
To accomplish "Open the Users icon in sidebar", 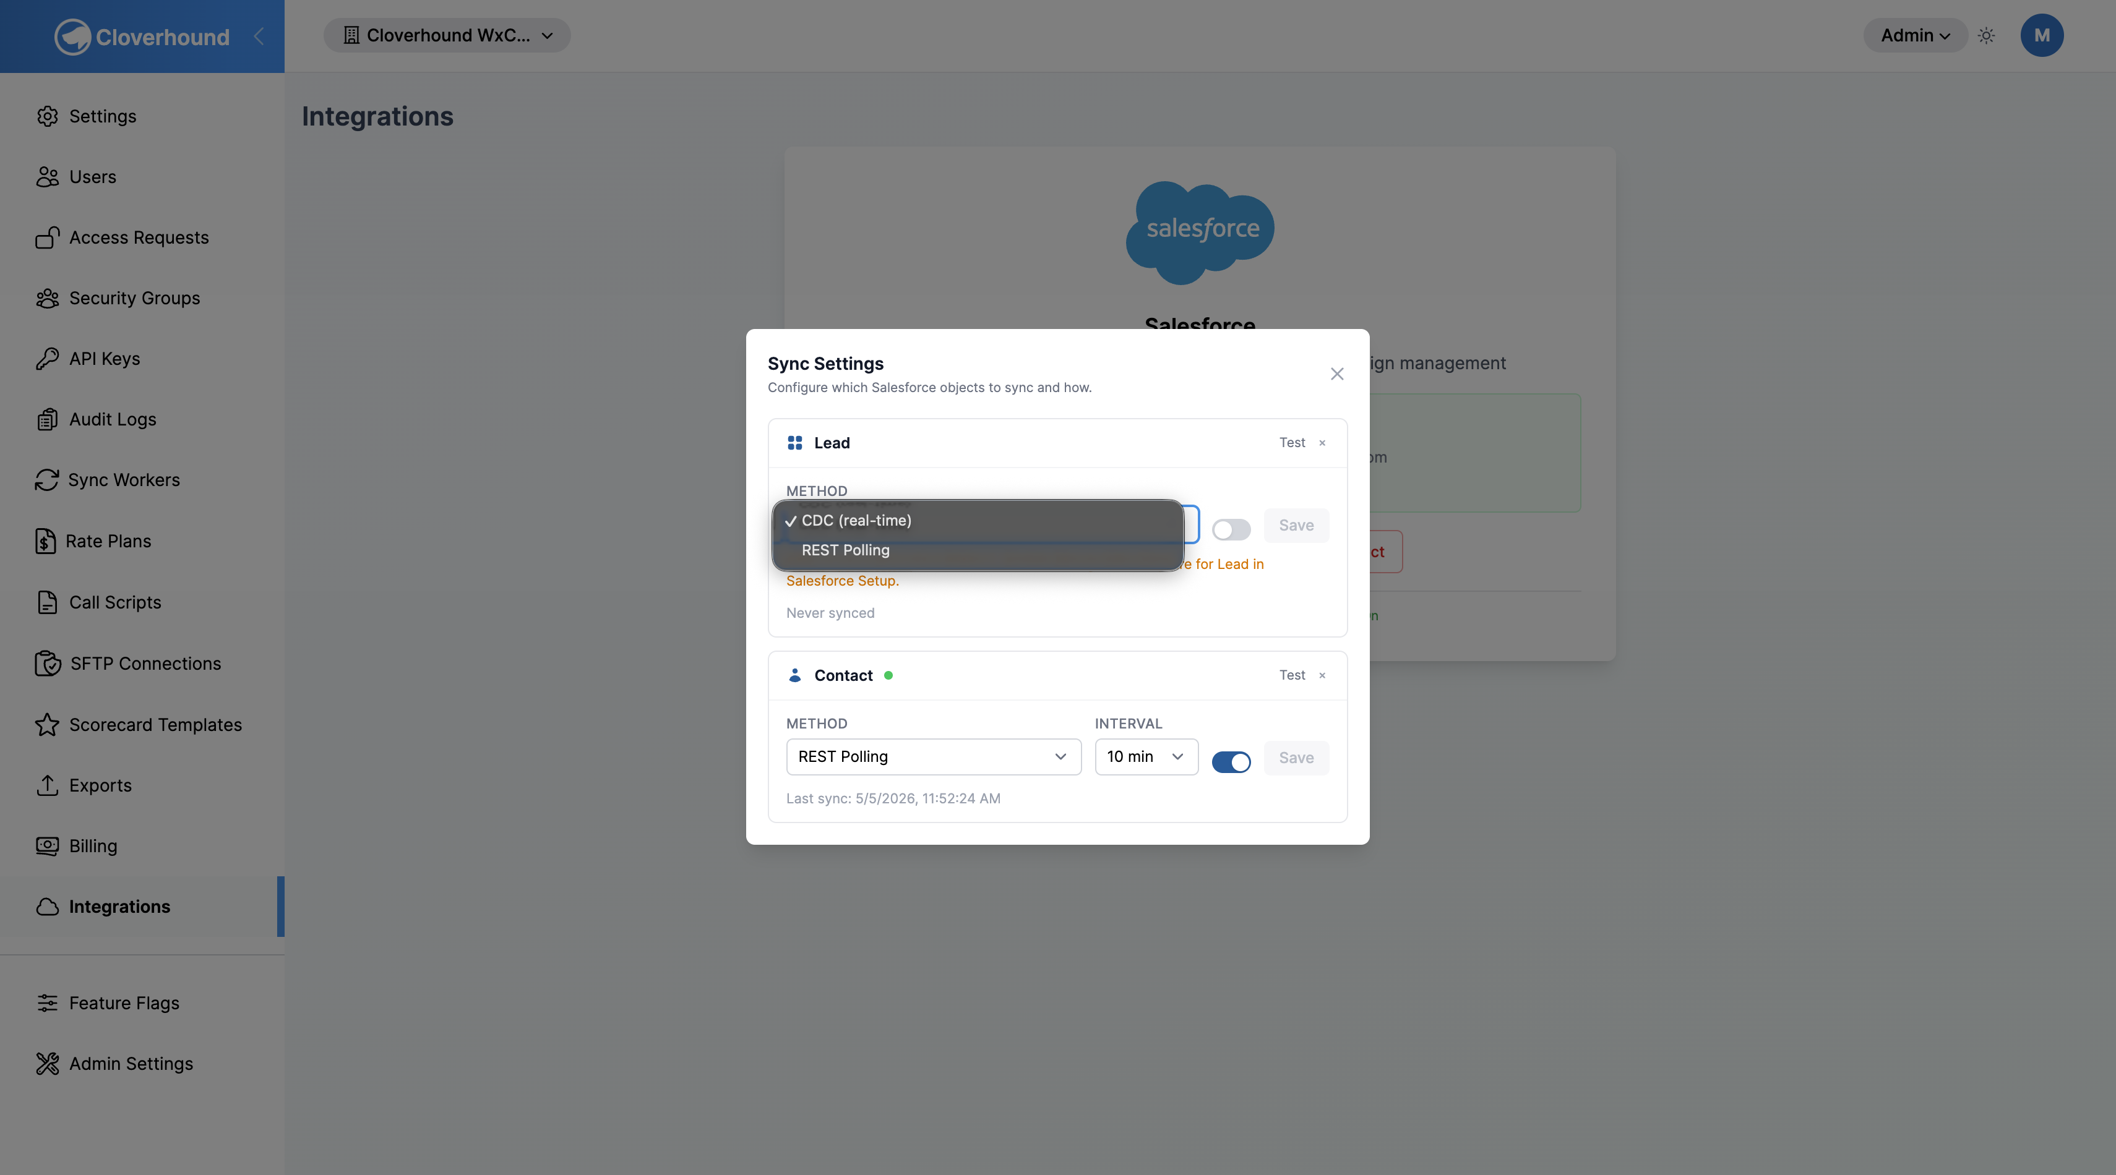I will [x=48, y=176].
